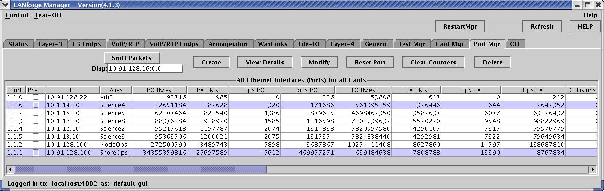Sort by the TX Bytes column header
This screenshot has height=191, width=604.
[363, 90]
